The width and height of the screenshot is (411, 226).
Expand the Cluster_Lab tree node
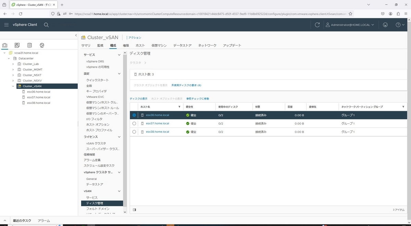click(x=13, y=64)
